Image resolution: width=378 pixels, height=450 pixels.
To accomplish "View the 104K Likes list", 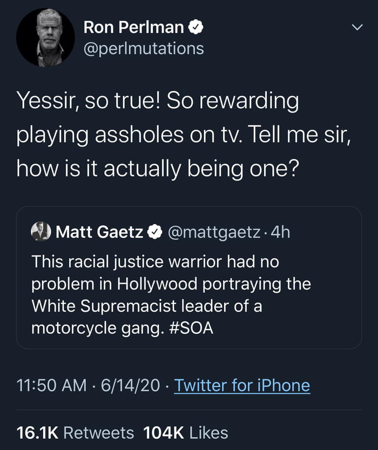I will [186, 432].
